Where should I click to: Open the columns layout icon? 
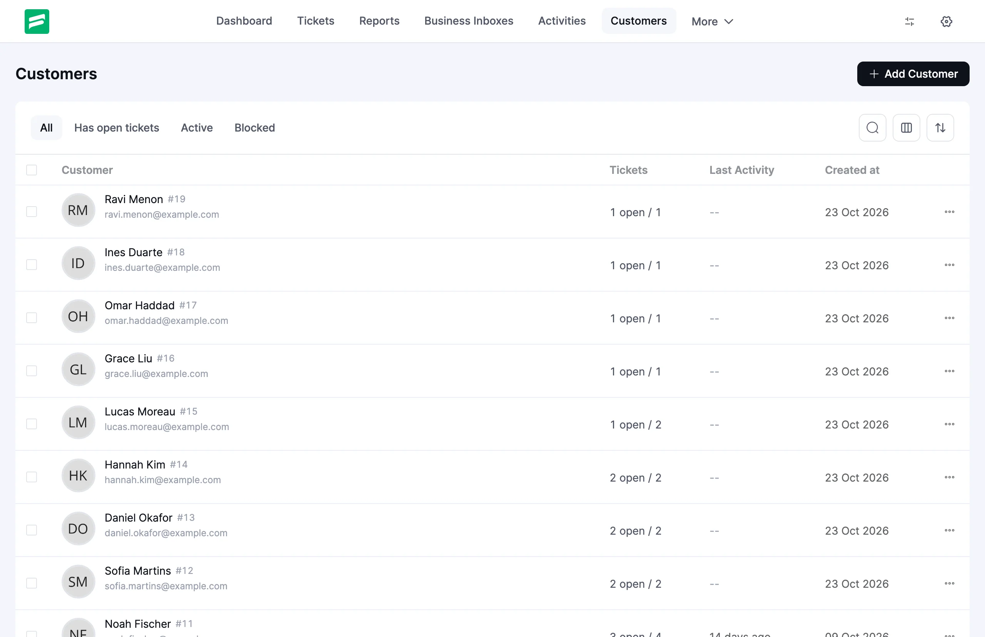[907, 128]
